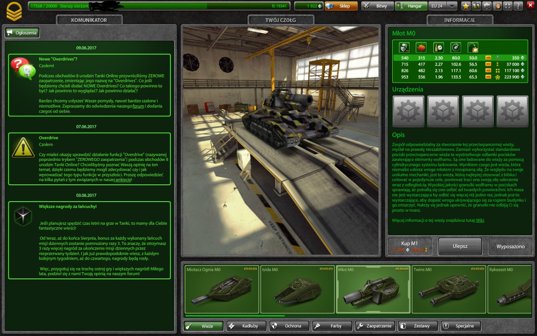Buy M1 with Kup M1 button
This screenshot has height=336, width=537.
(409, 247)
